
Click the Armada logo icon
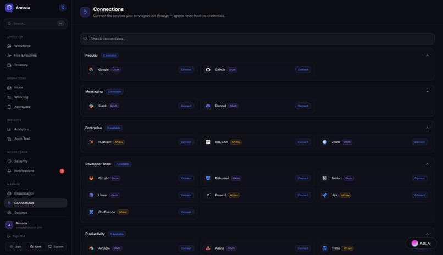9,8
